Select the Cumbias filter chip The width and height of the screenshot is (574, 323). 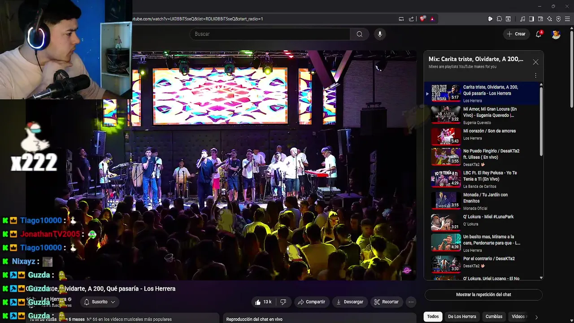pyautogui.click(x=494, y=317)
